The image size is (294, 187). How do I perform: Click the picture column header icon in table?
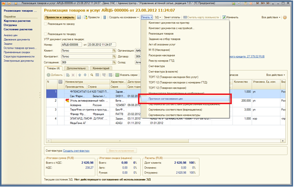60,82
